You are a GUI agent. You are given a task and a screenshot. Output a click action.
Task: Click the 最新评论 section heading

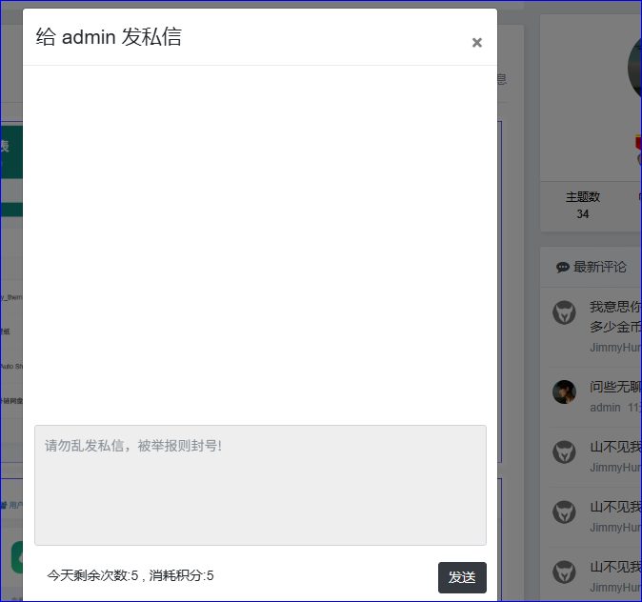[600, 268]
